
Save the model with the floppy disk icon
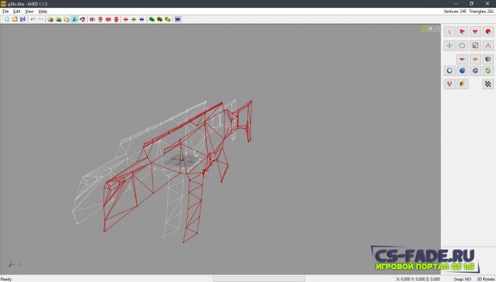[x=23, y=19]
